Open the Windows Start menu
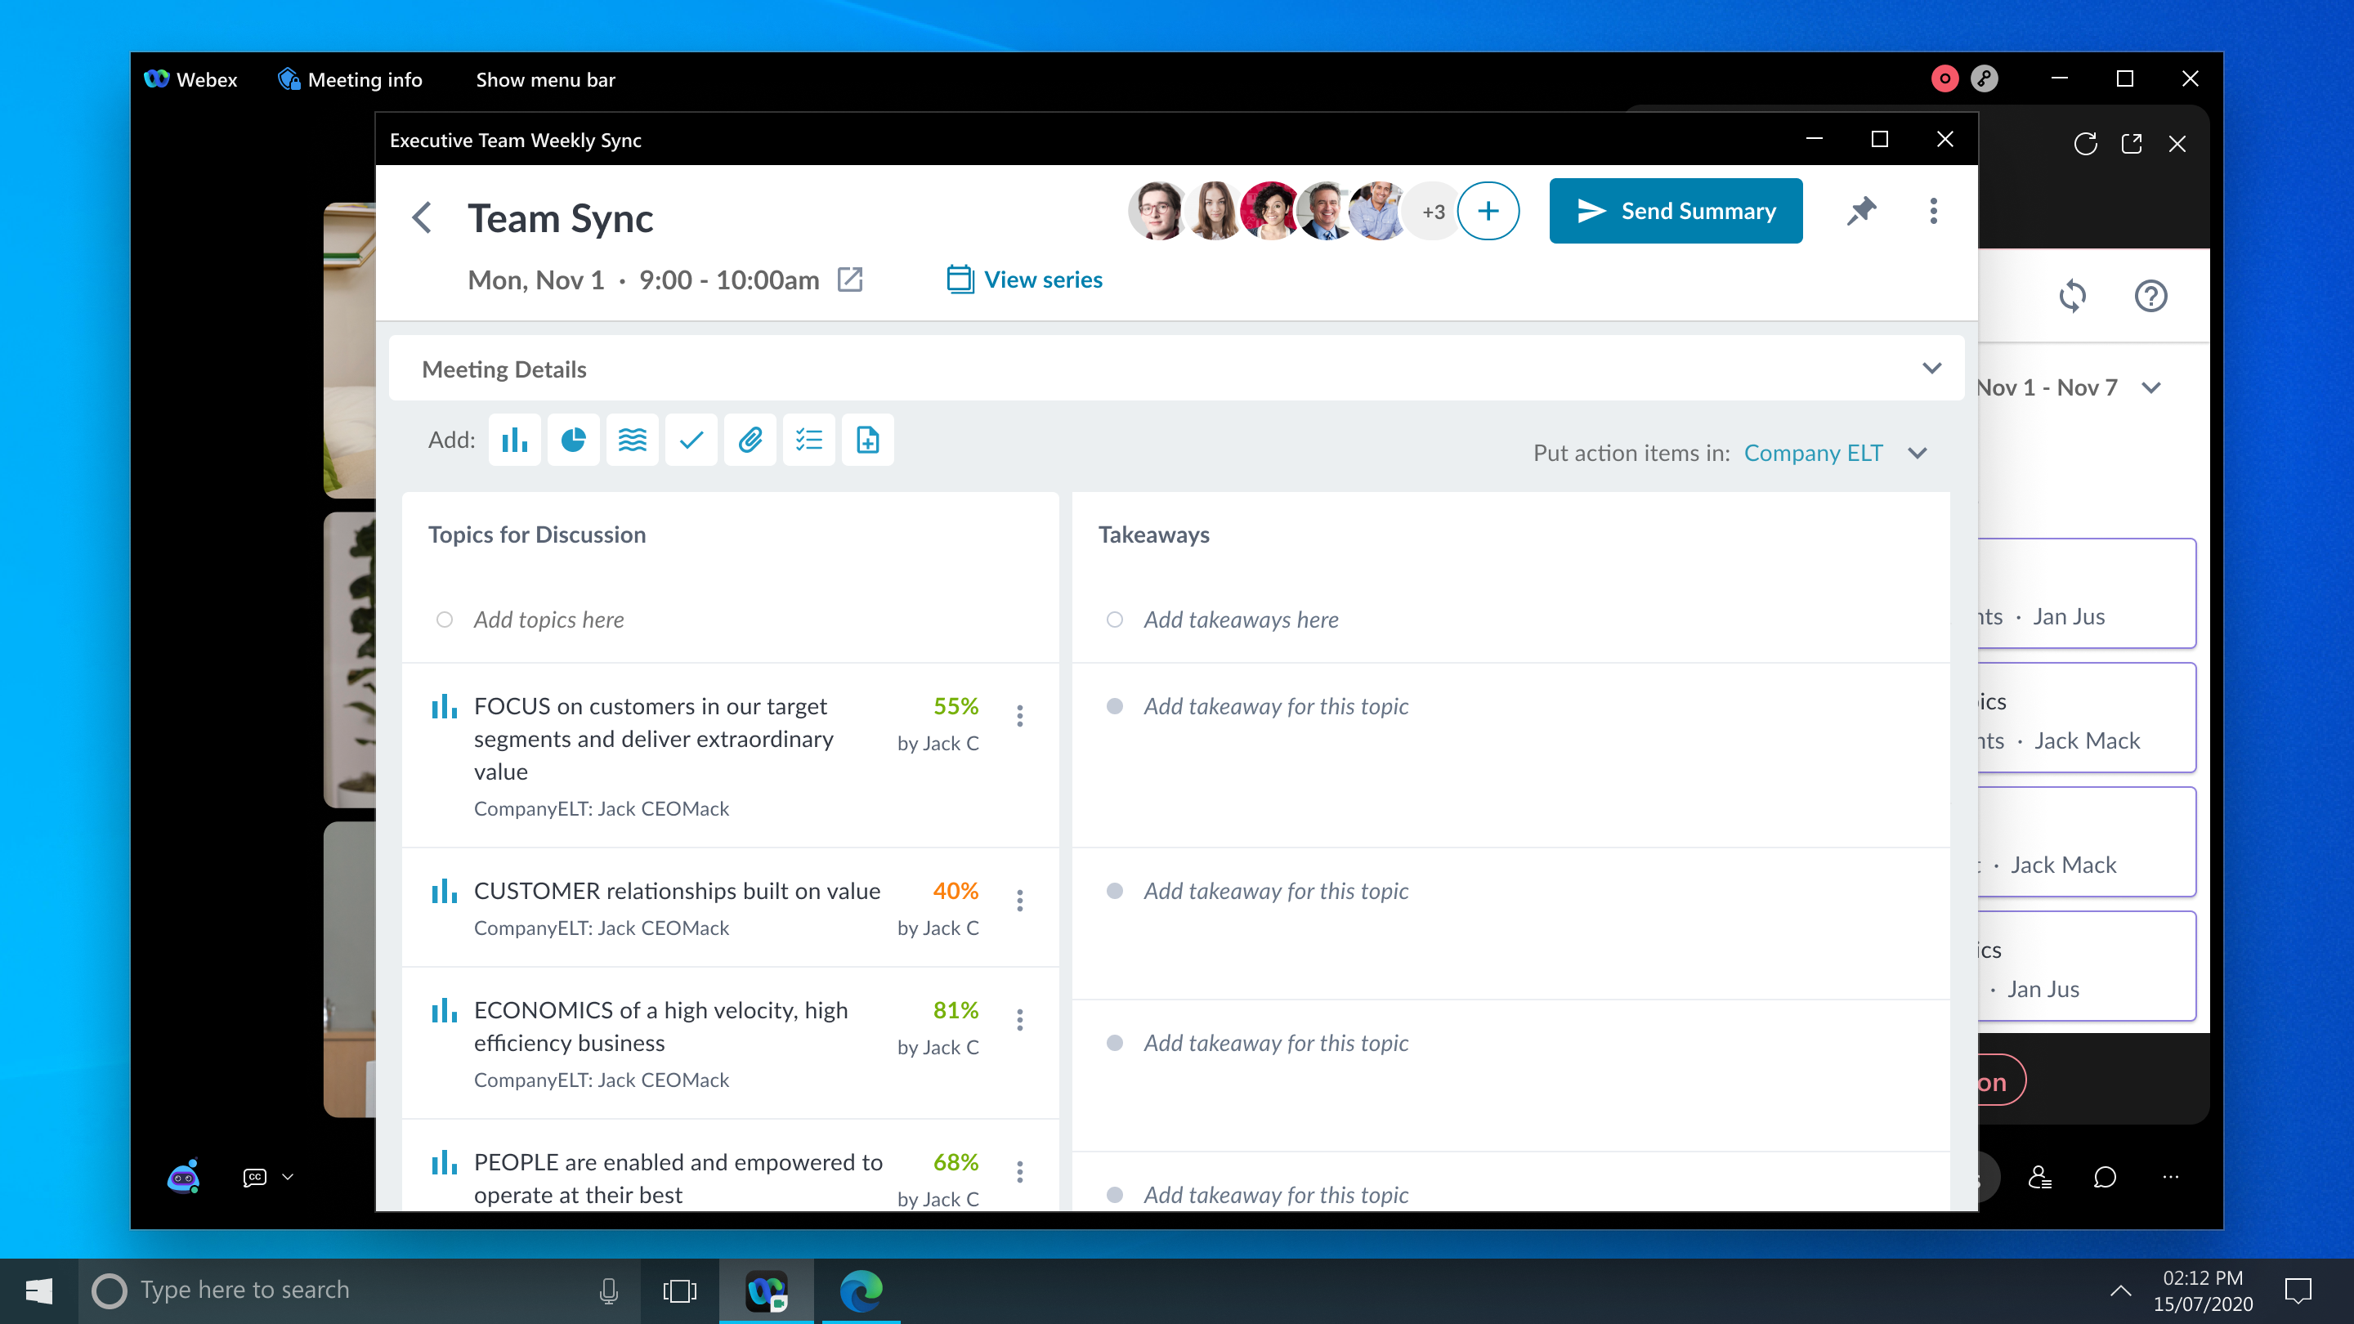This screenshot has width=2354, height=1324. (x=38, y=1291)
